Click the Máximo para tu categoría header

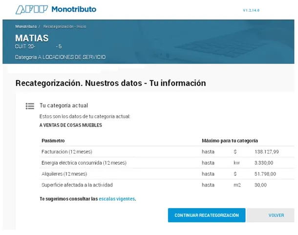(230, 141)
